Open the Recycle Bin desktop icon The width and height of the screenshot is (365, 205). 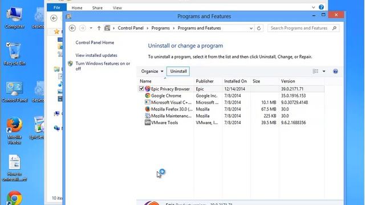[x=14, y=54]
